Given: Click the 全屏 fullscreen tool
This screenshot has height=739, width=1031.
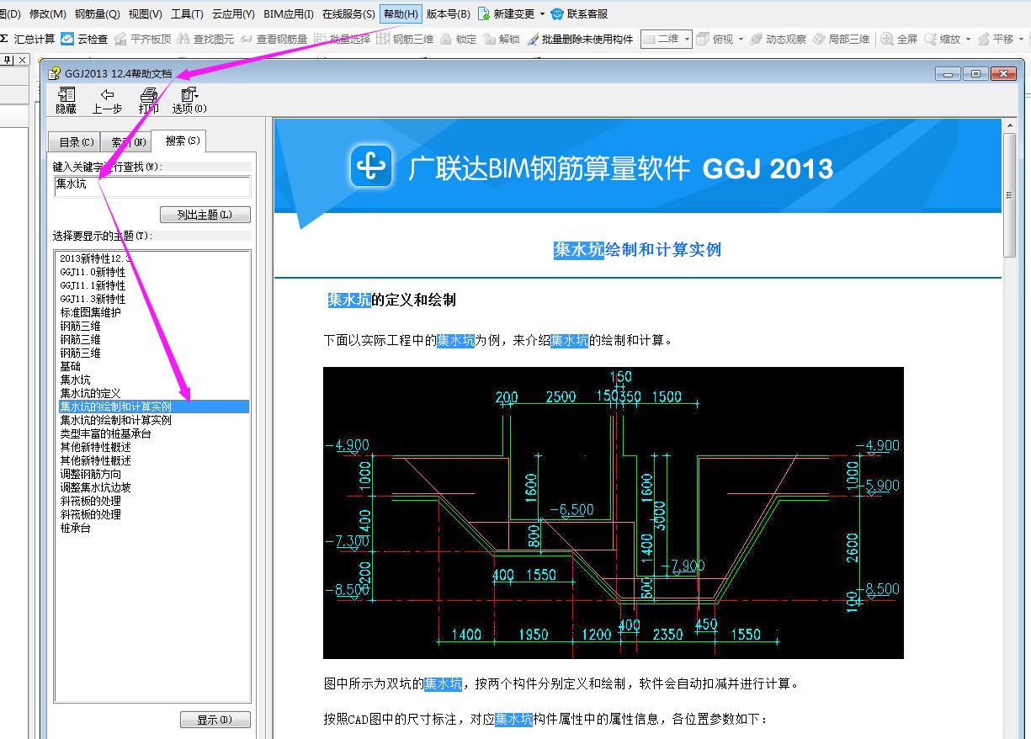Looking at the screenshot, I should 899,39.
